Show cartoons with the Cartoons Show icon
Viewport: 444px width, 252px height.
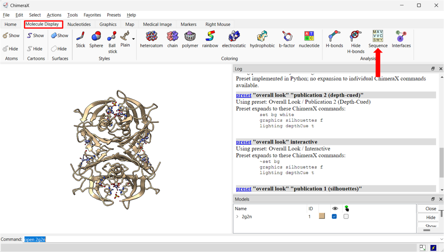coord(36,35)
